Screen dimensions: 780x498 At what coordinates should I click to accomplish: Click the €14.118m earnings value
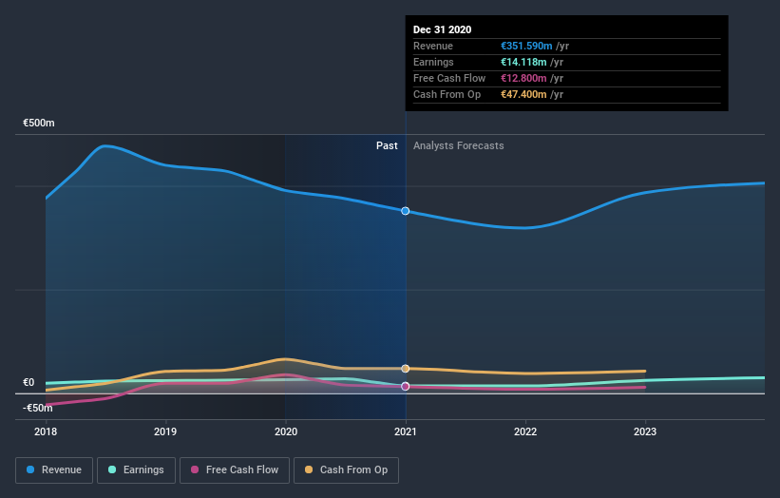pos(523,62)
